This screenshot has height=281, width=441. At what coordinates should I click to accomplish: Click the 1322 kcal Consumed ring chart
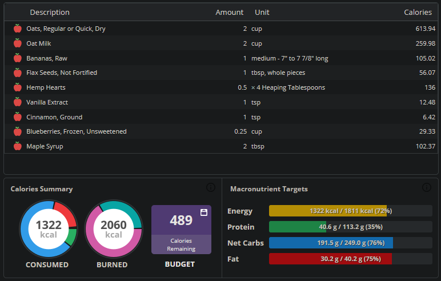(49, 229)
